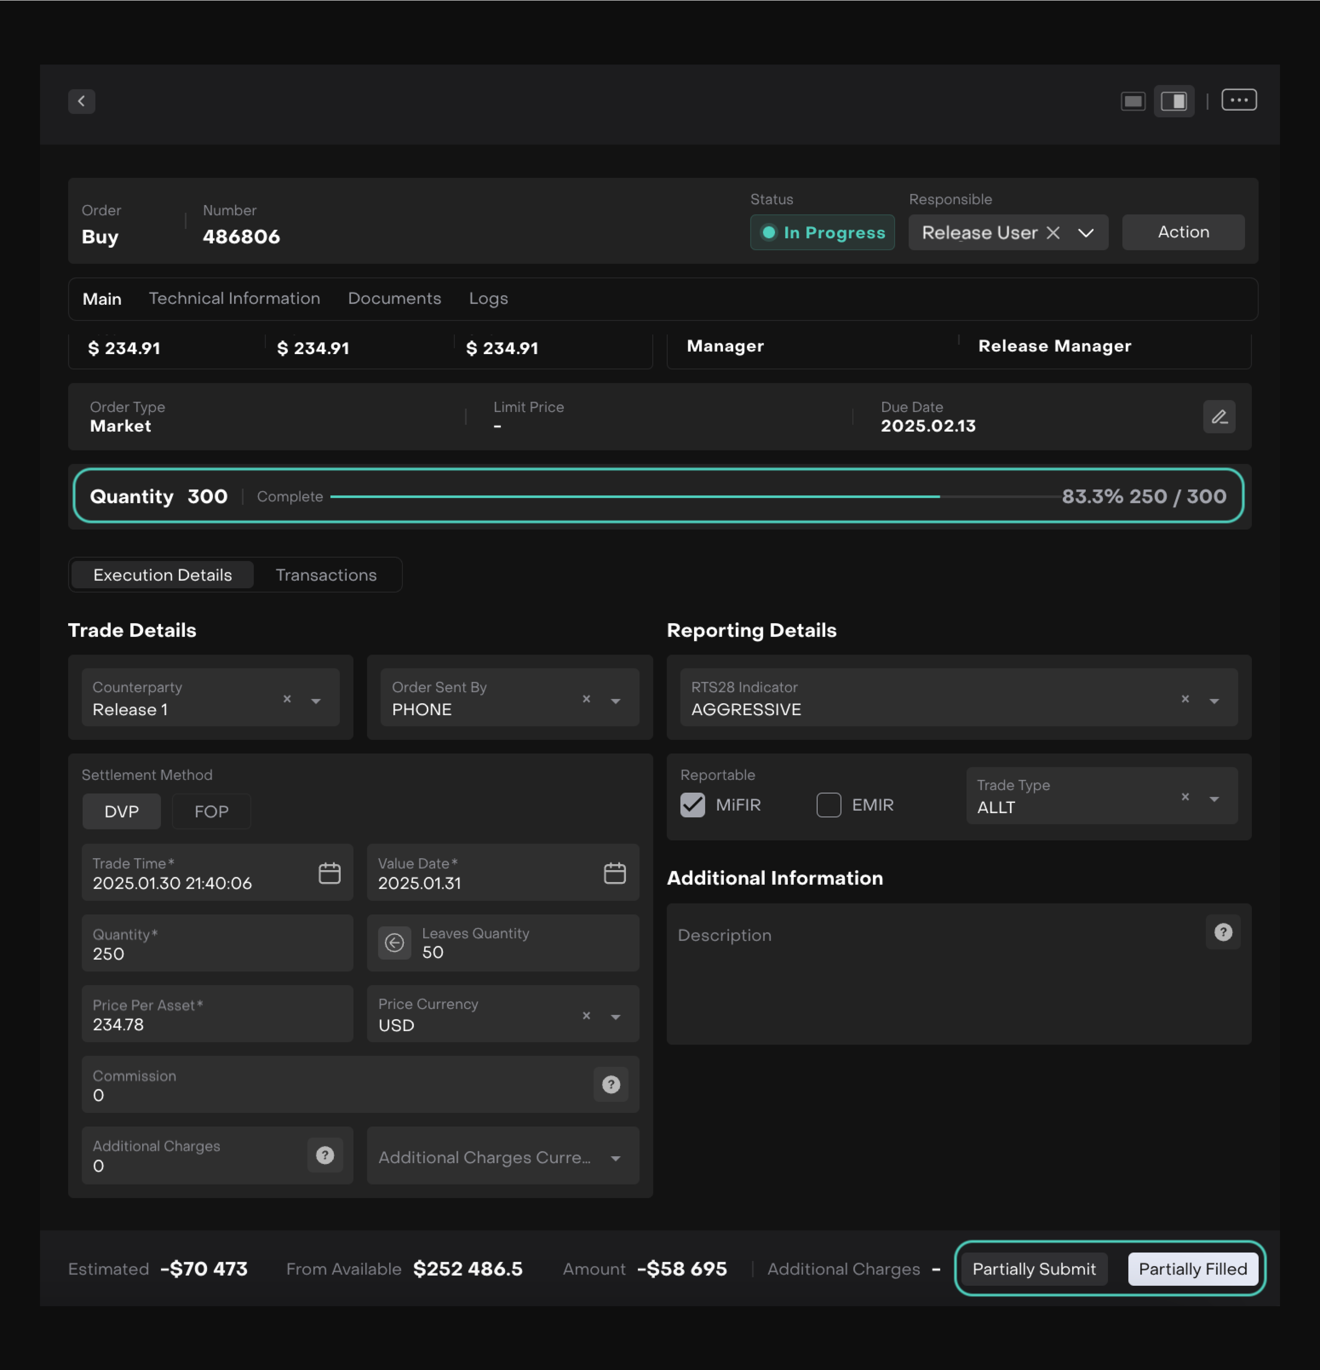Screen dimensions: 1320x1370
Task: Expand the Counterparty dropdown arrow
Action: (x=316, y=700)
